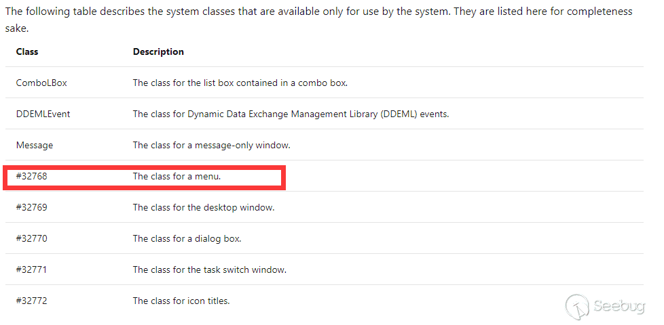
Task: Select the Class column header
Action: [x=27, y=51]
